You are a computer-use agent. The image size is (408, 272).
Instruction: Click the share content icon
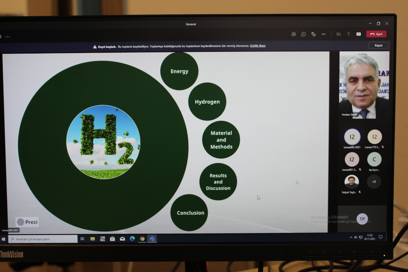click(x=359, y=34)
